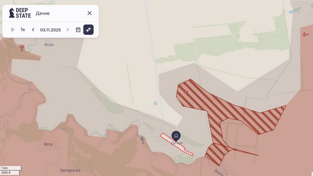Click the 1 km scale bar
This screenshot has height=176, width=313.
(x=11, y=168)
